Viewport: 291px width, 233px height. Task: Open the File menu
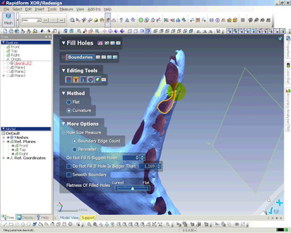click(6, 9)
